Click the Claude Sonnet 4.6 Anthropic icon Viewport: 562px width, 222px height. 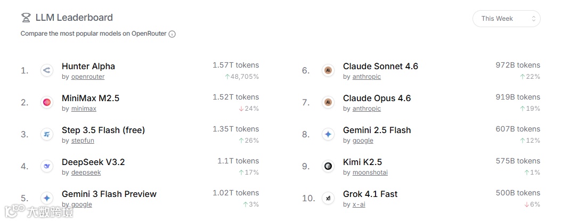tap(328, 70)
